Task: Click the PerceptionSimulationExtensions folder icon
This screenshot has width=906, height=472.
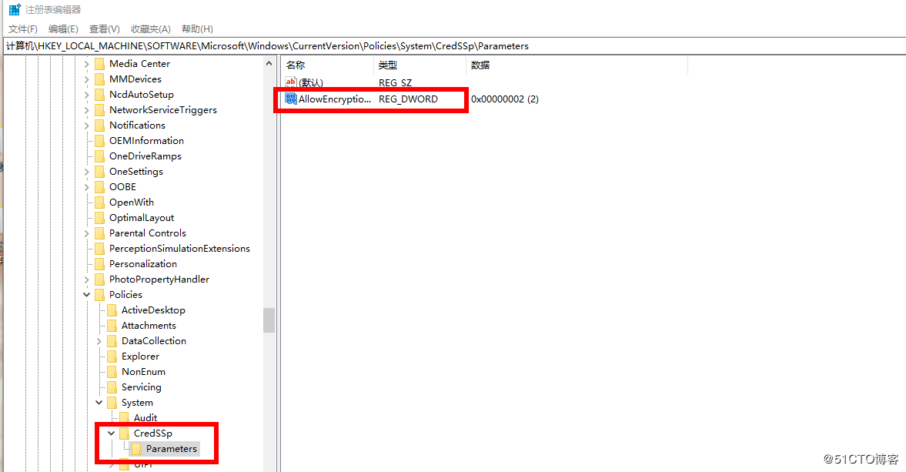Action: 99,249
